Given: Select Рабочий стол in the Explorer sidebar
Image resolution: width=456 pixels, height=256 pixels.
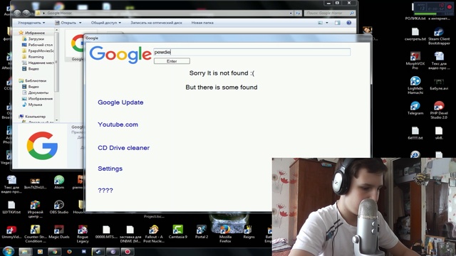Looking at the screenshot, I should [38, 45].
